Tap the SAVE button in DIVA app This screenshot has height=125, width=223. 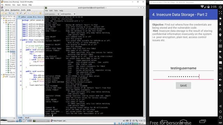click(183, 86)
